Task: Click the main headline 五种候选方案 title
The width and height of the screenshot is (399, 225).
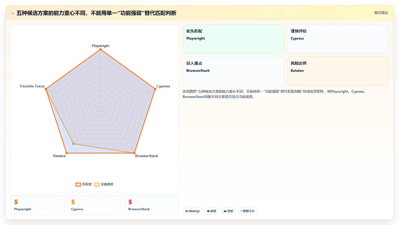Action: [x=96, y=13]
